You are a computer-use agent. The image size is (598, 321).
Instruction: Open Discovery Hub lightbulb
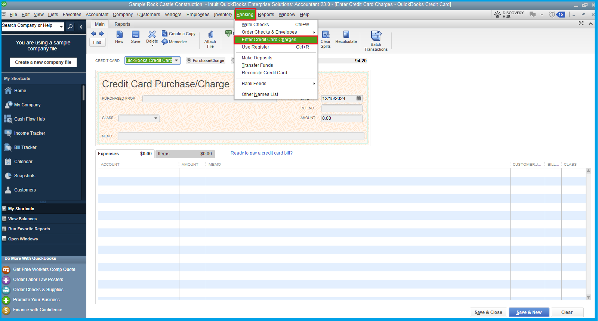(x=497, y=15)
